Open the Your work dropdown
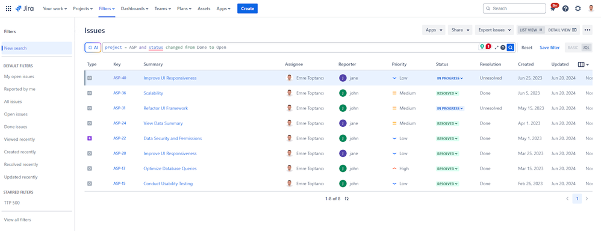Image resolution: width=601 pixels, height=231 pixels. point(55,8)
